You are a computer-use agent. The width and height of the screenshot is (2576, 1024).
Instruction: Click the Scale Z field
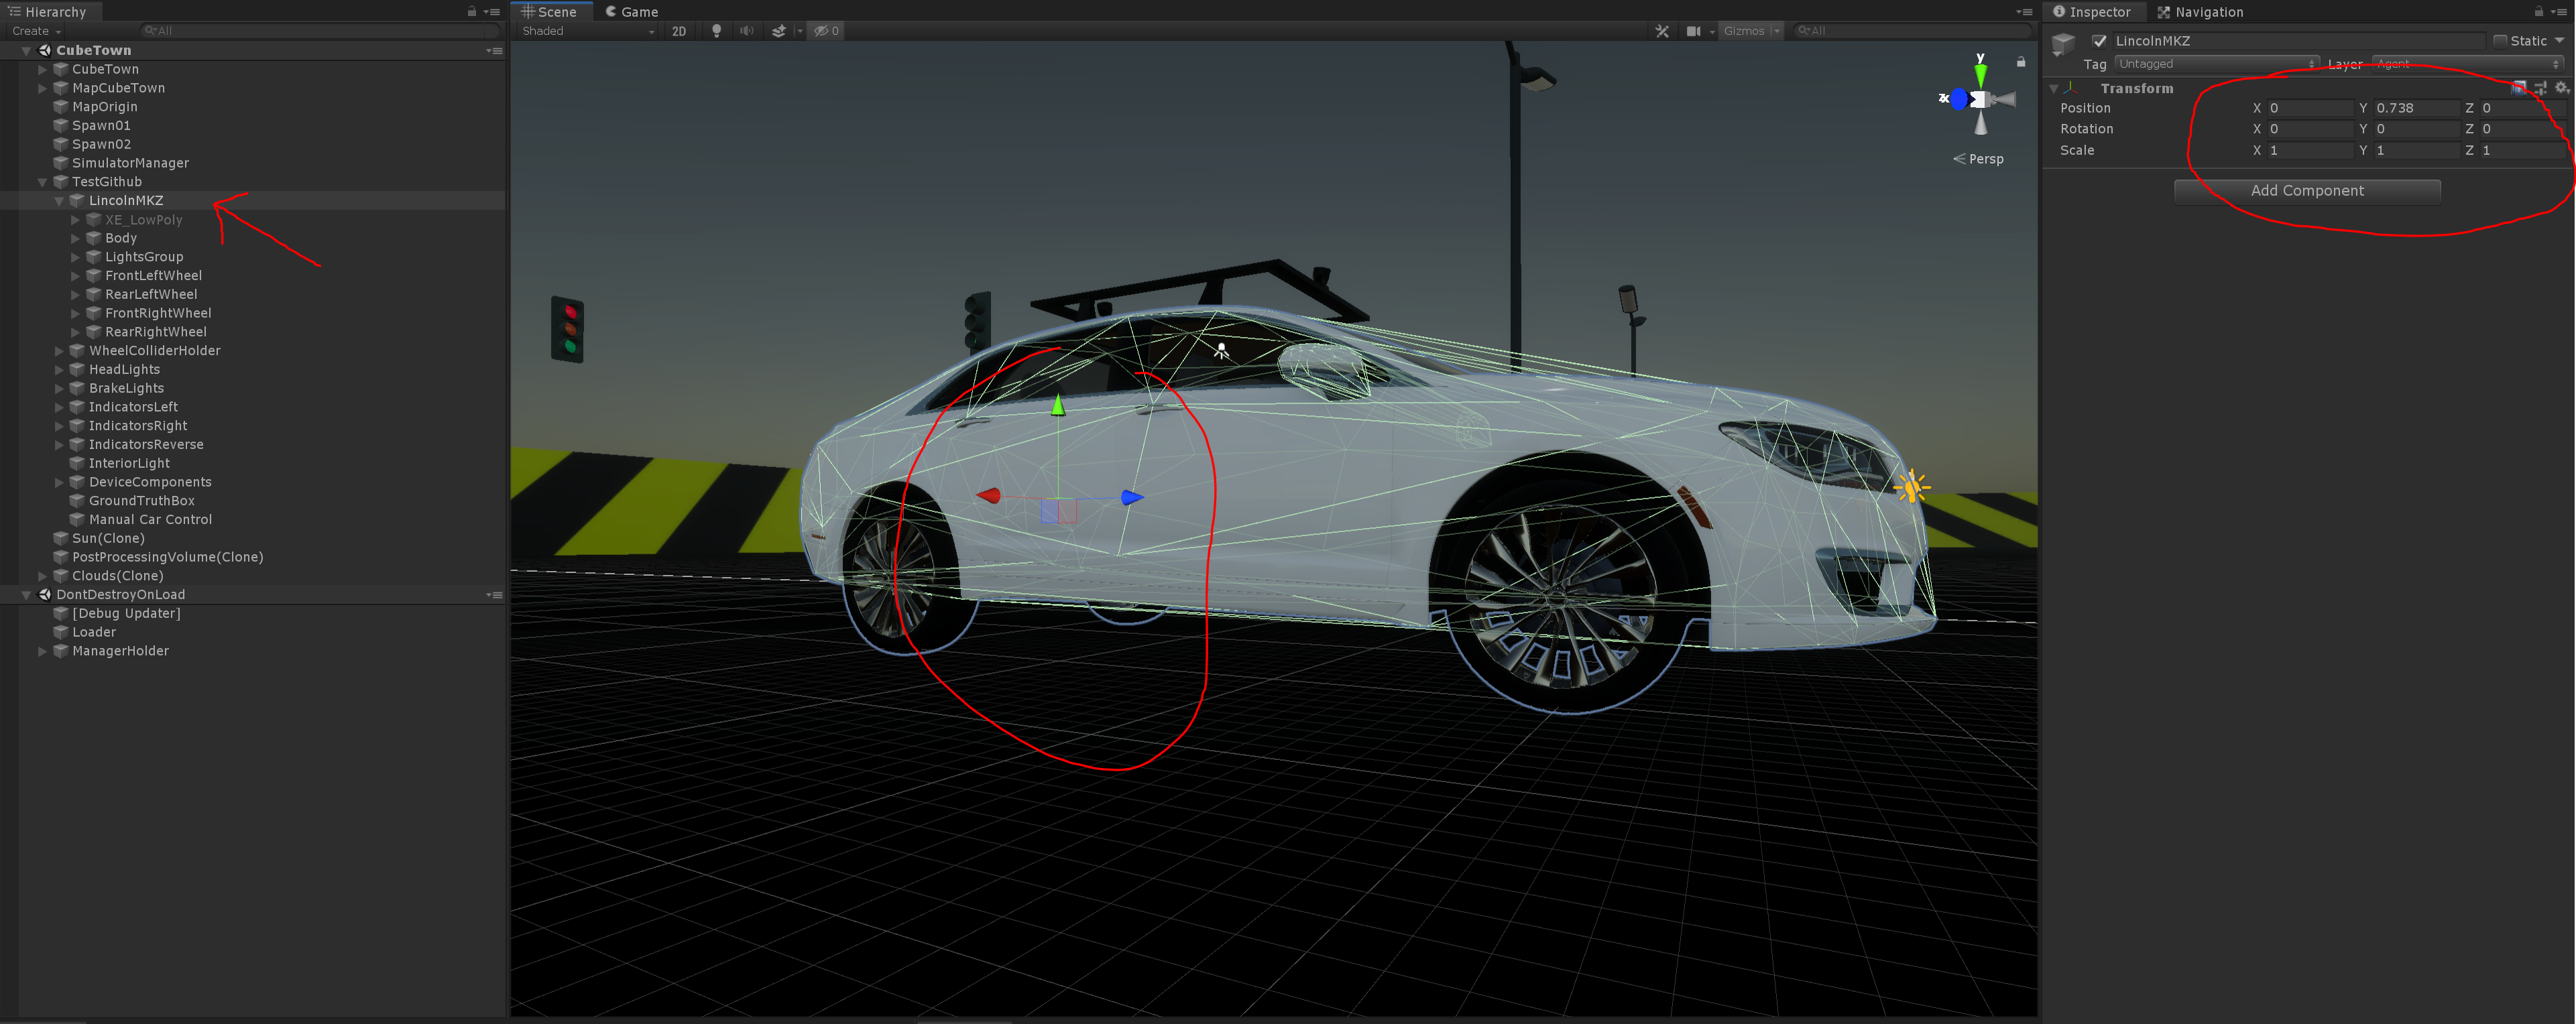pos(2522,150)
